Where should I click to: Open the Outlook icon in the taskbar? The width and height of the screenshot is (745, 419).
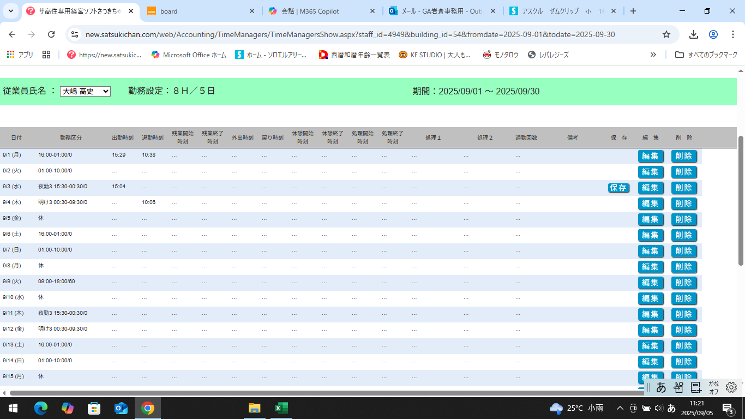[121, 408]
